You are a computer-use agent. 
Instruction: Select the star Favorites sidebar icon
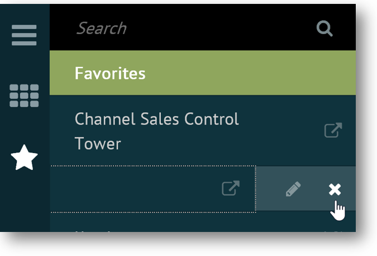[25, 158]
